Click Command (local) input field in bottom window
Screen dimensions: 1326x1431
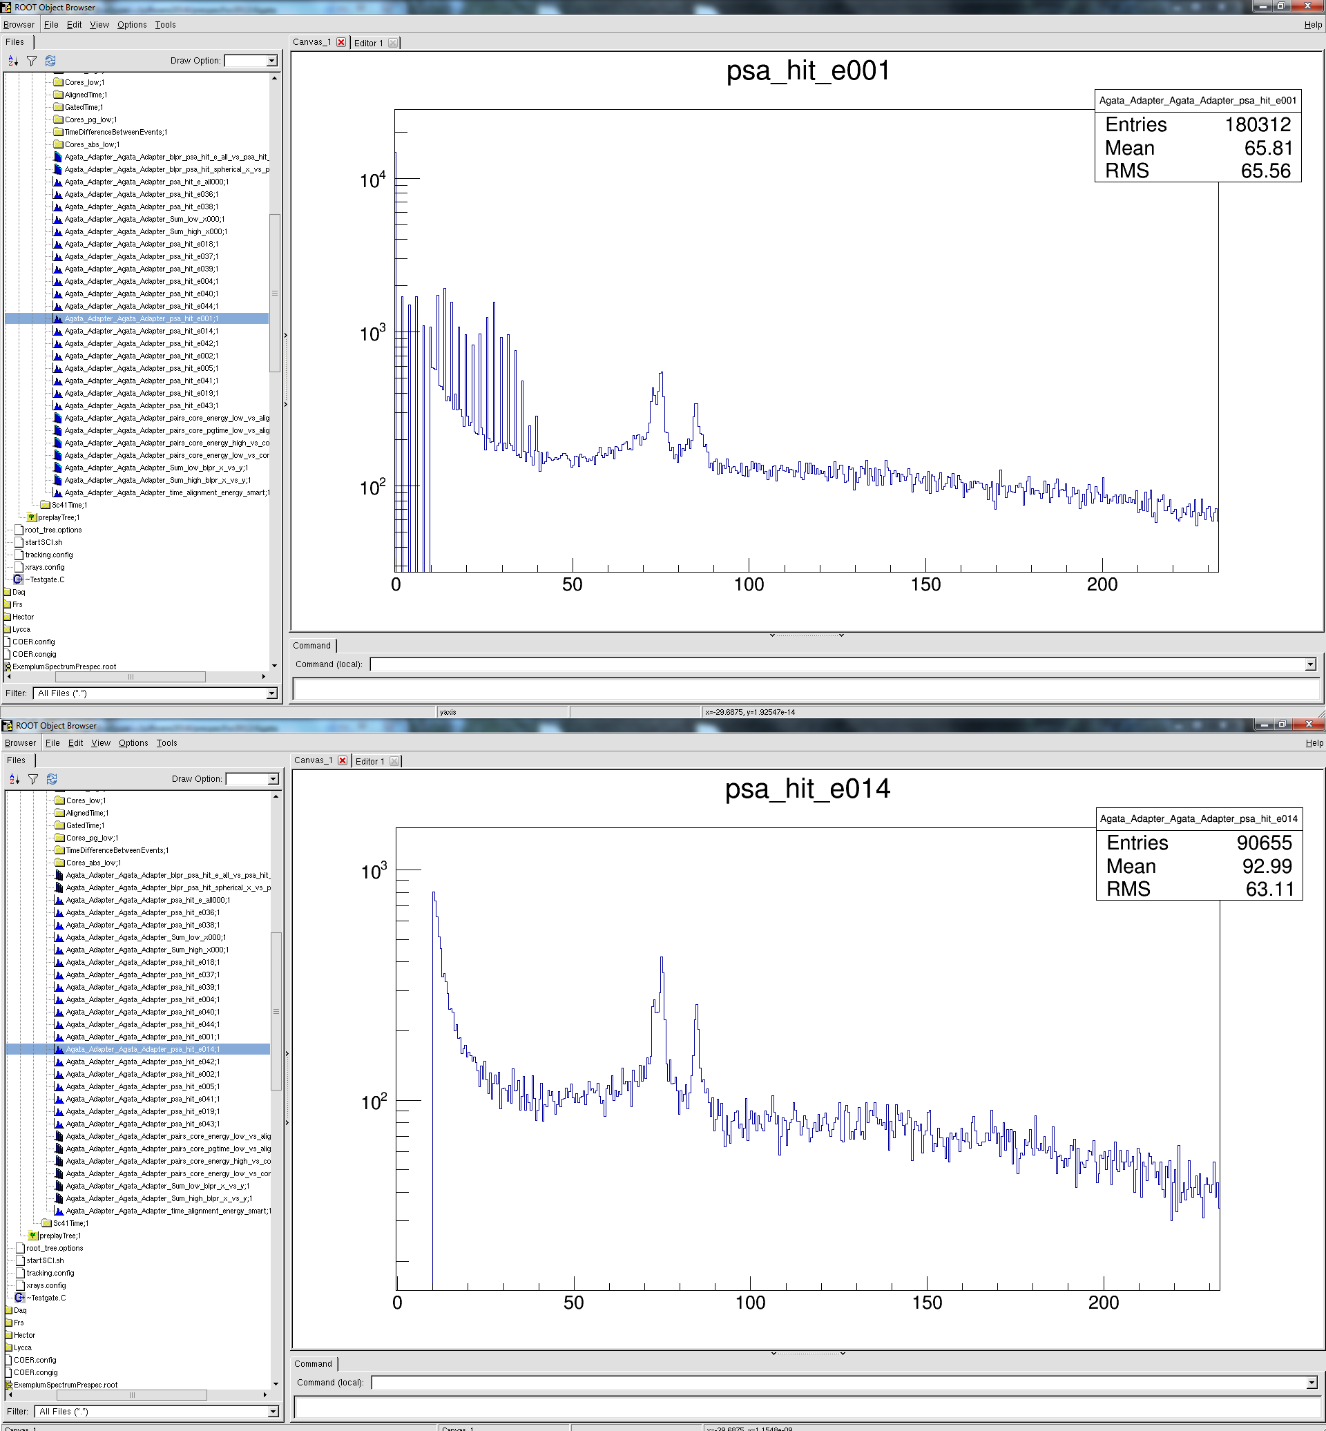(840, 1383)
